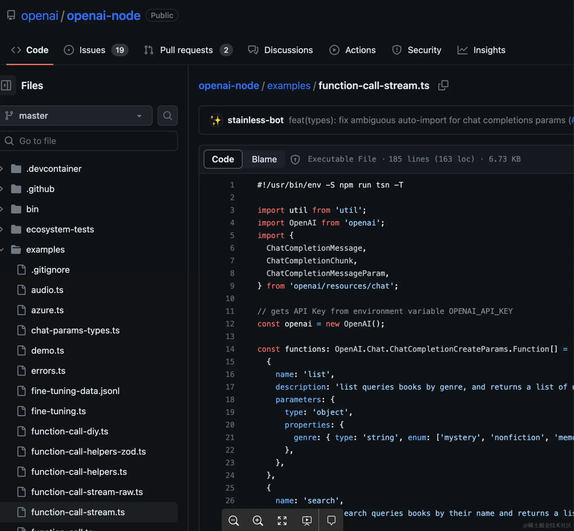
Task: Click the repository icon beside openai
Action: 11,15
